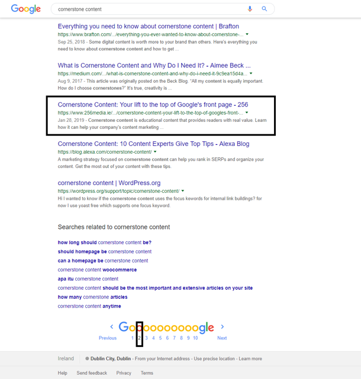Click 'cornerstone content woocommerce' related search
Image resolution: width=361 pixels, height=379 pixels.
(x=97, y=270)
